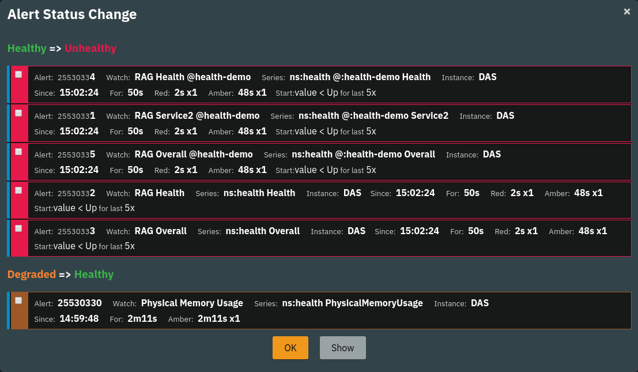Check the box for alert 25530333

[x=18, y=227]
